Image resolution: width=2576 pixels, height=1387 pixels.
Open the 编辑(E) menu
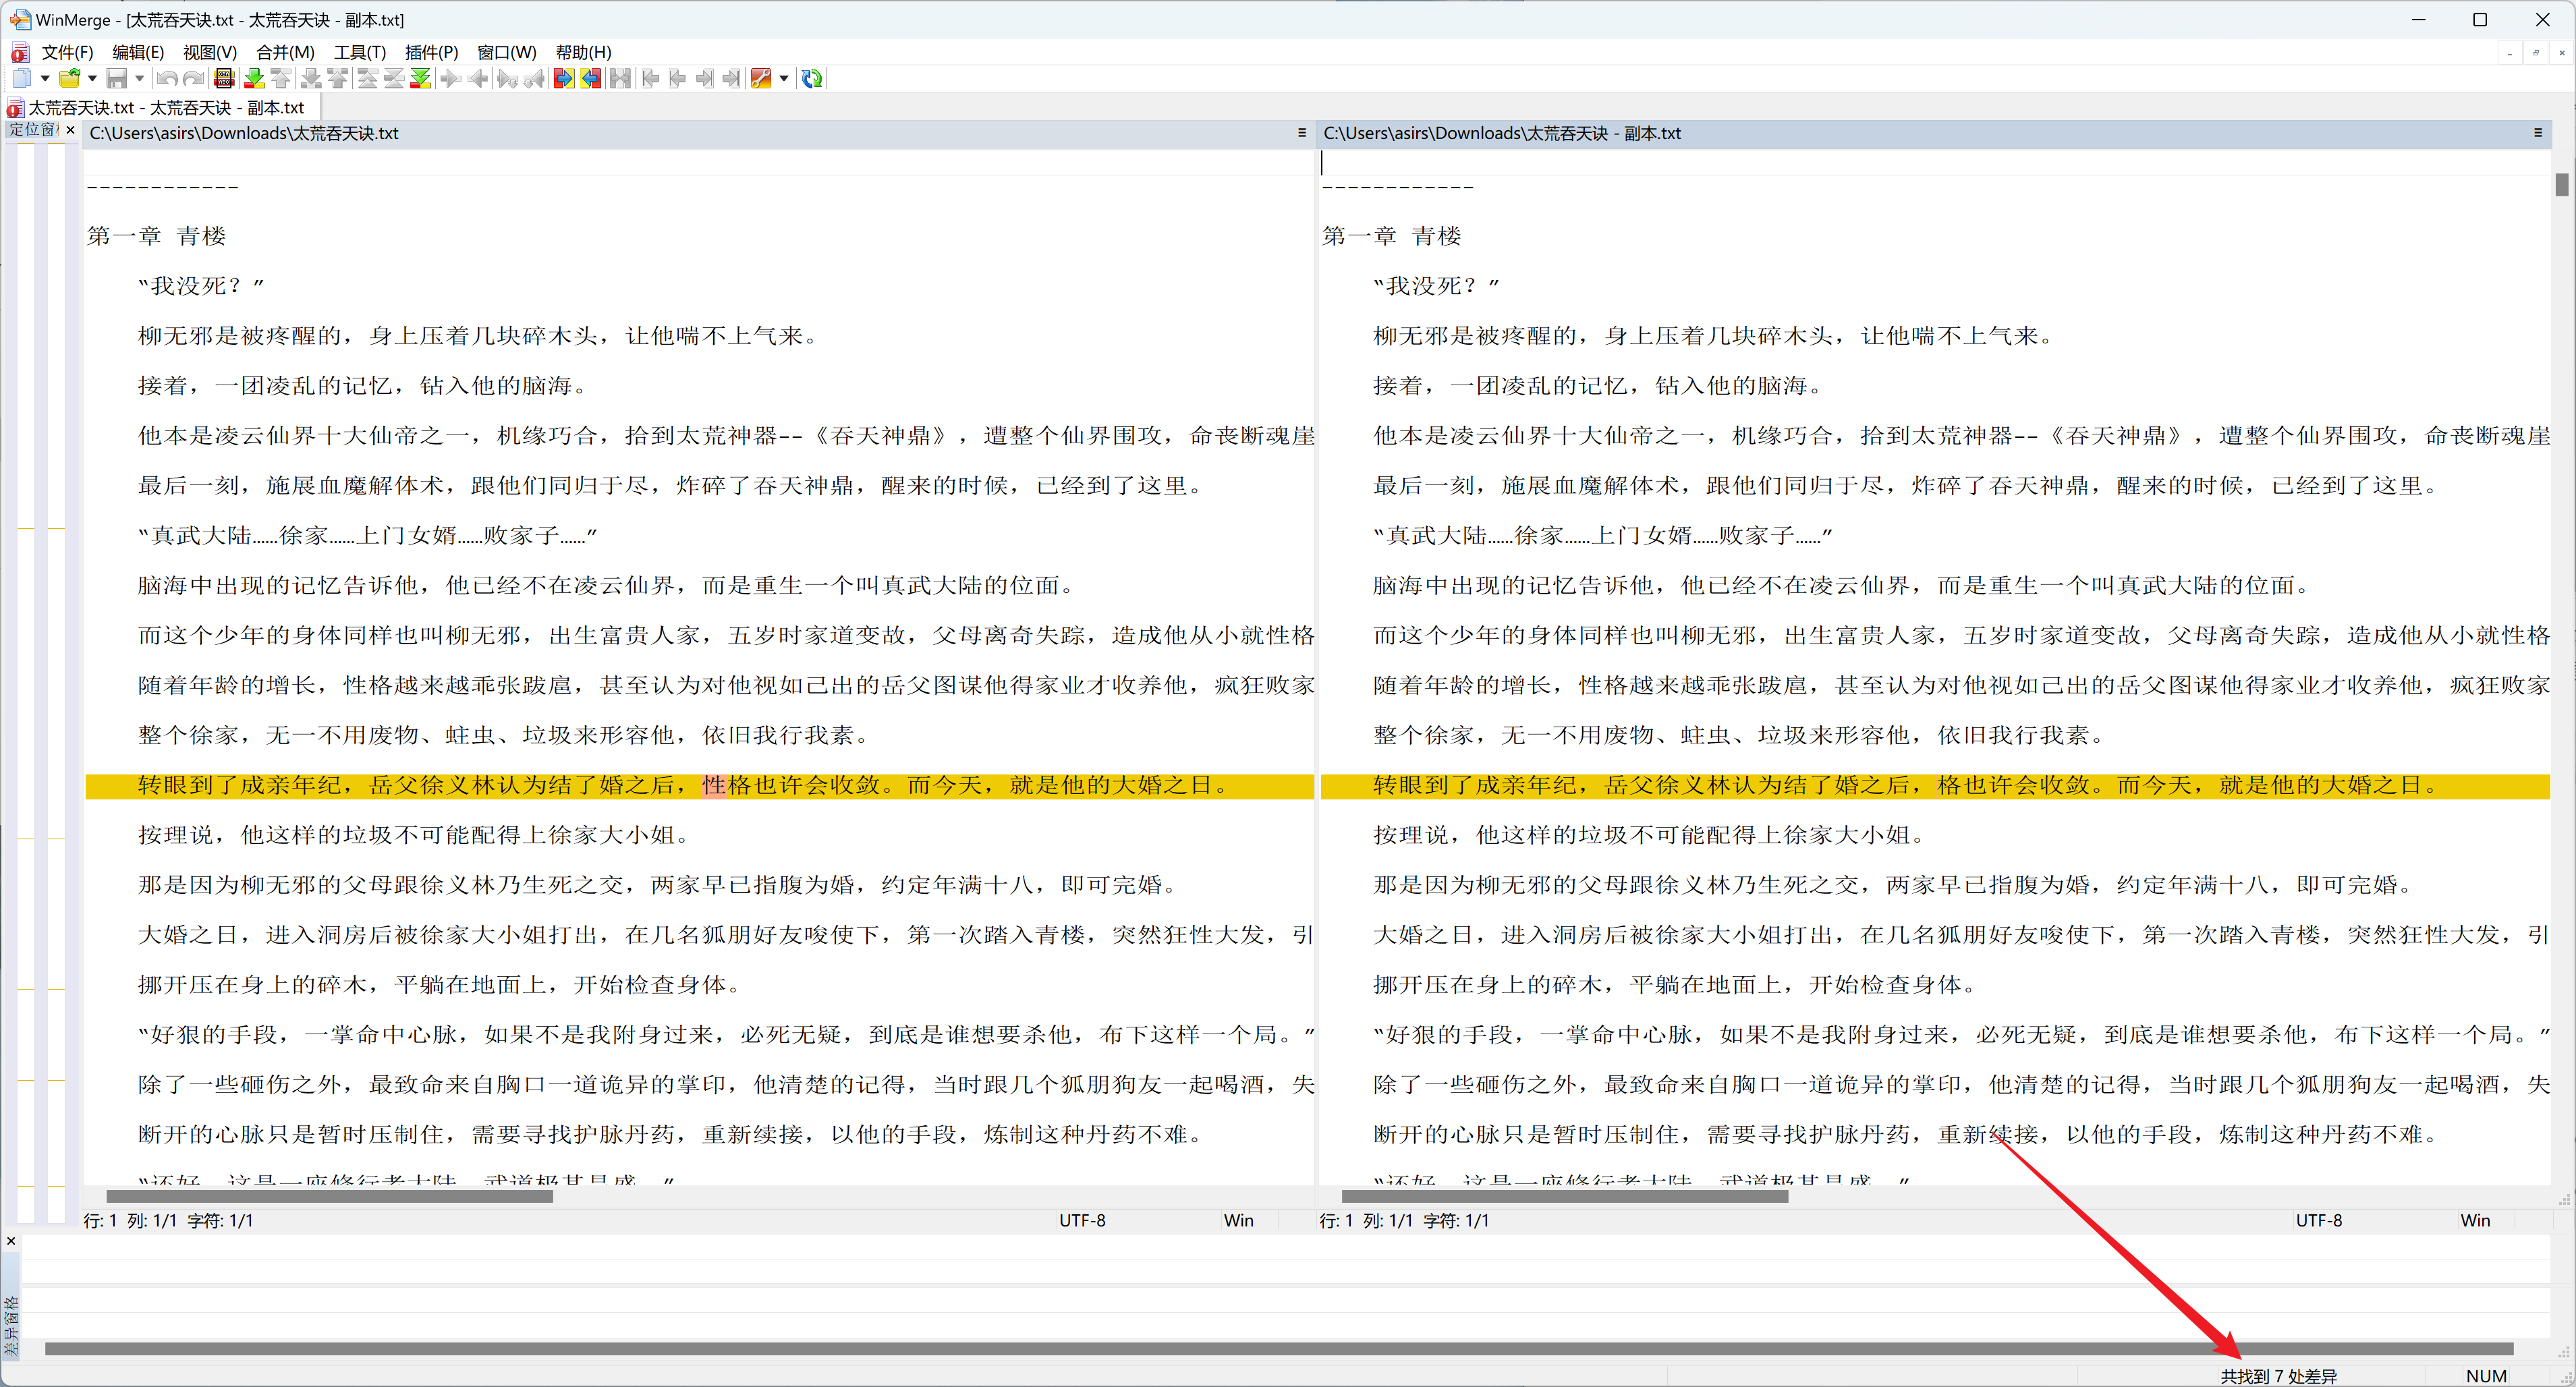(x=138, y=52)
